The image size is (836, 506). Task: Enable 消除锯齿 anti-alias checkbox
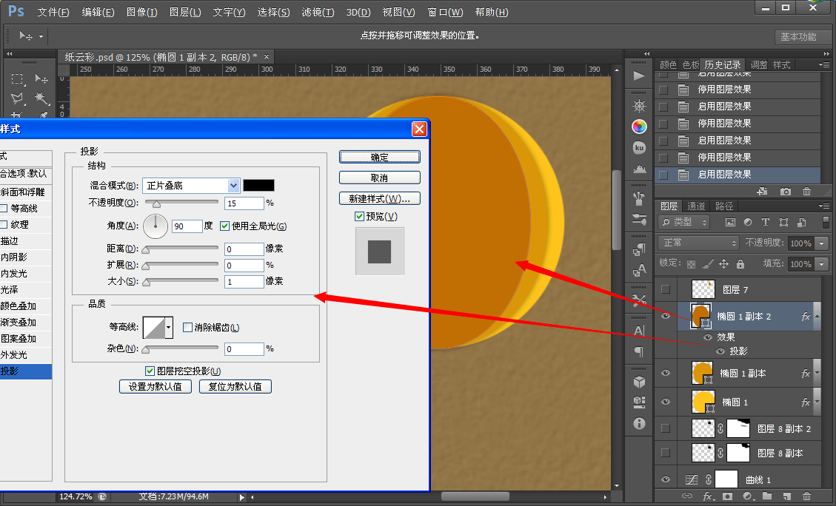click(187, 327)
